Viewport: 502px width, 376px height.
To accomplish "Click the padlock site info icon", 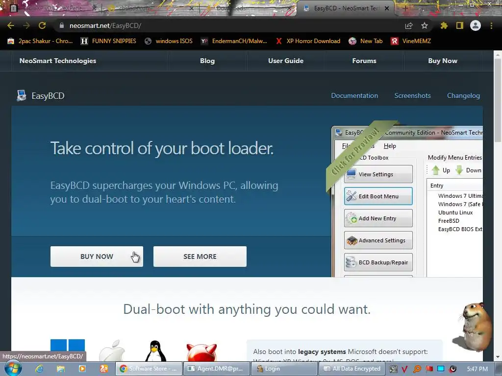I will coord(62,25).
